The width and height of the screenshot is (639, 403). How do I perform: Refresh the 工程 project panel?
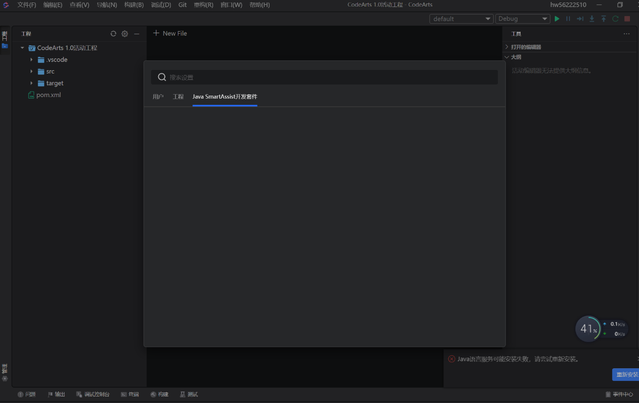point(113,34)
